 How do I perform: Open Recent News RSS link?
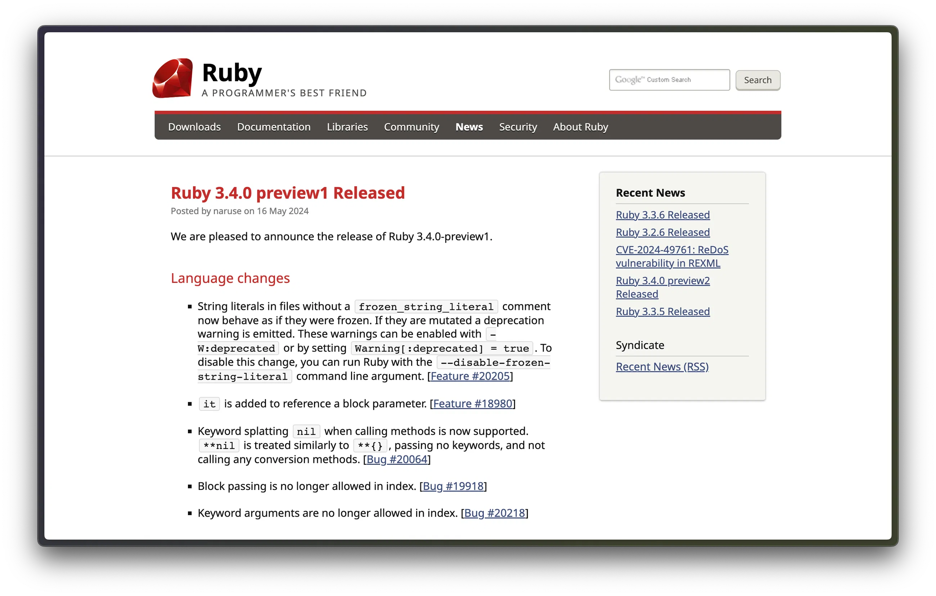pos(662,366)
